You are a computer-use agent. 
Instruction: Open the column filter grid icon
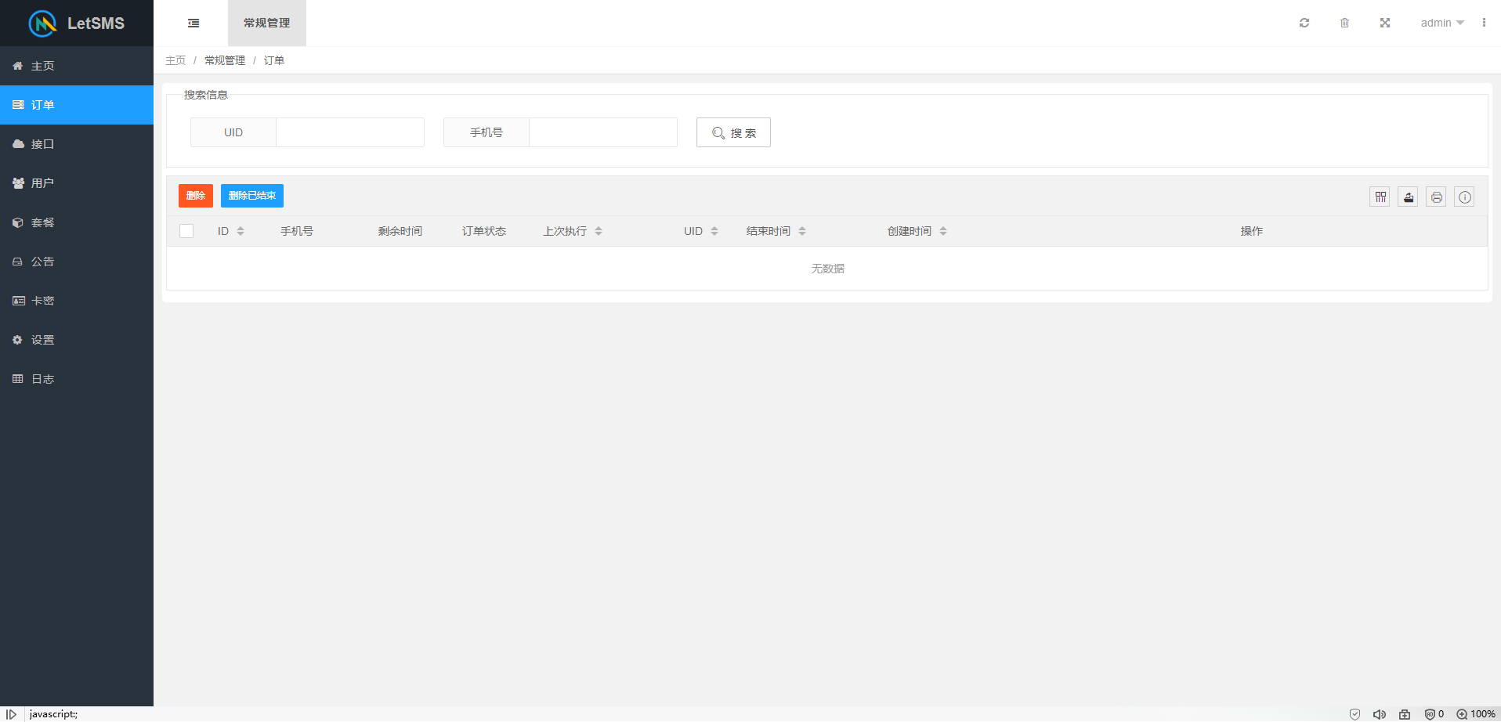coord(1380,197)
